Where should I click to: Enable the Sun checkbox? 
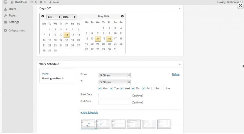click(x=163, y=88)
